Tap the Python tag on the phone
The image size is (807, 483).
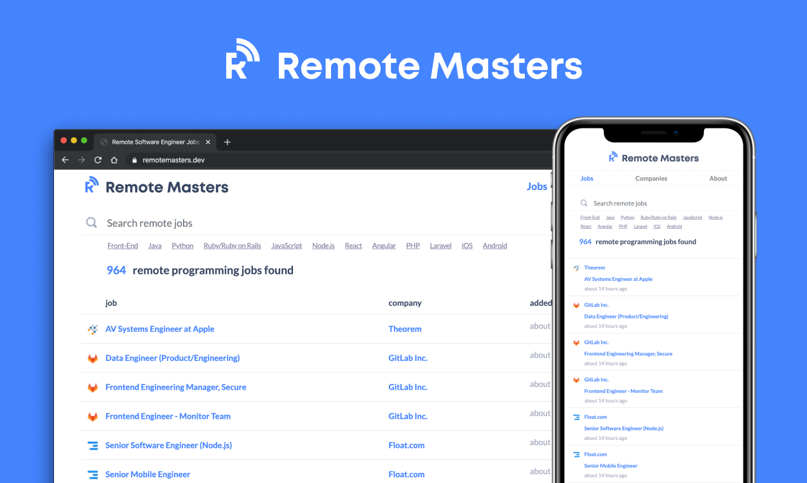point(627,217)
